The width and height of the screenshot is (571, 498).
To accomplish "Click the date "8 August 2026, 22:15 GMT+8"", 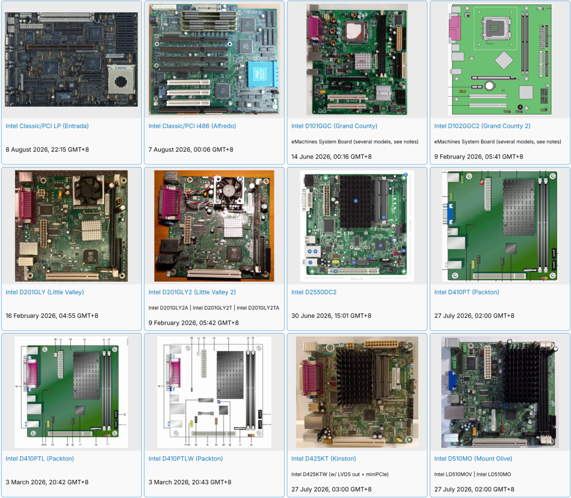I will (x=48, y=149).
